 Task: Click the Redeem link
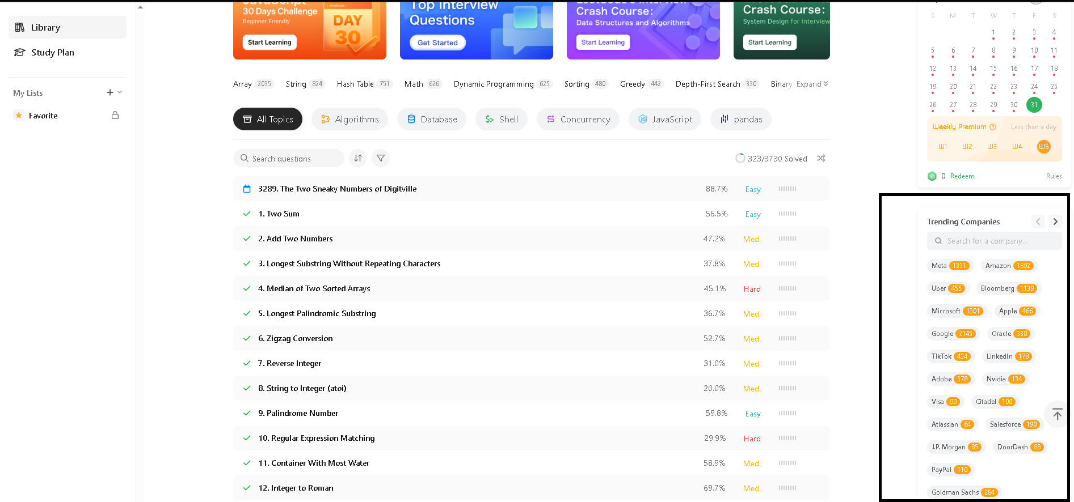(962, 176)
